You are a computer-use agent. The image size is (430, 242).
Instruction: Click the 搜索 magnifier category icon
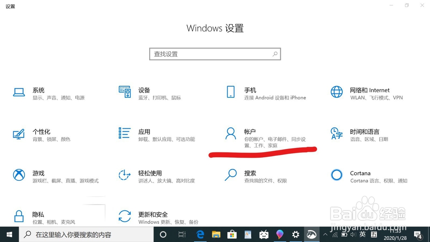click(230, 175)
